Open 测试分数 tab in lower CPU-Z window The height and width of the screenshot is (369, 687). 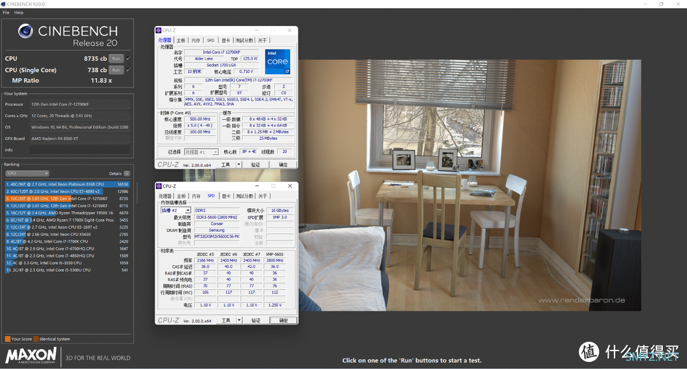coord(245,196)
